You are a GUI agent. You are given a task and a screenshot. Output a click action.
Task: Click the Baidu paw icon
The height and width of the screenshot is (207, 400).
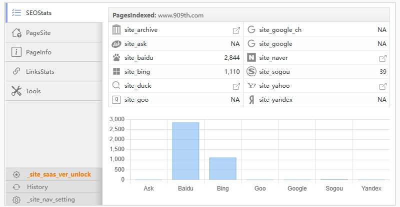coord(116,58)
